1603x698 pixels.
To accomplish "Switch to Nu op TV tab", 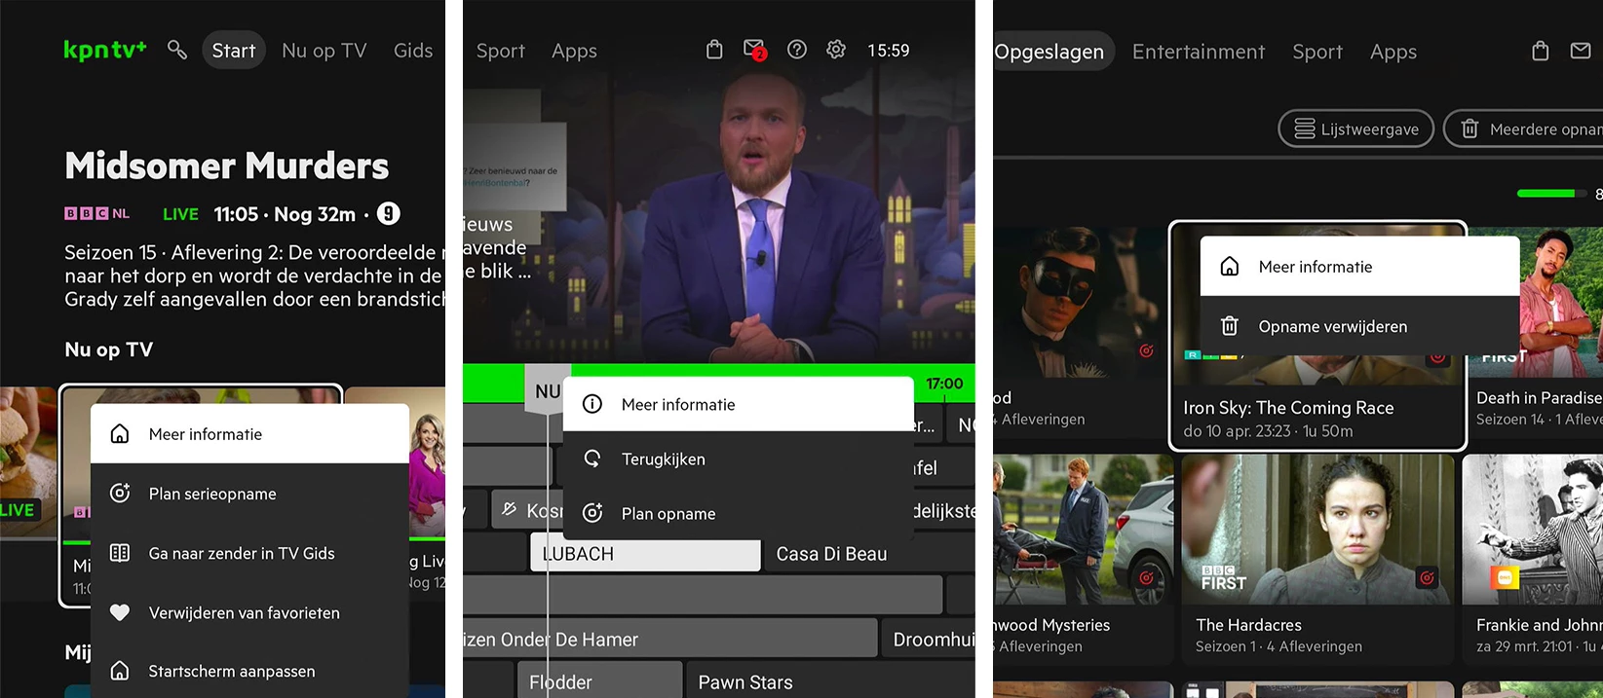I will pos(324,51).
